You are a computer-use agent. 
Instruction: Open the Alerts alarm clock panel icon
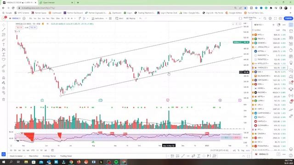click(x=291, y=31)
